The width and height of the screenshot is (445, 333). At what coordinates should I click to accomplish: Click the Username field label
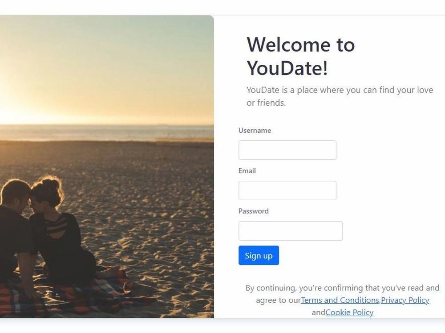click(255, 130)
